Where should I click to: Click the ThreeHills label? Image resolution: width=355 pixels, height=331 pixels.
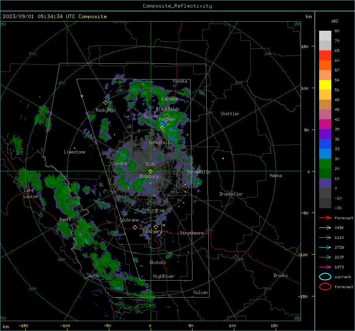tap(198, 172)
